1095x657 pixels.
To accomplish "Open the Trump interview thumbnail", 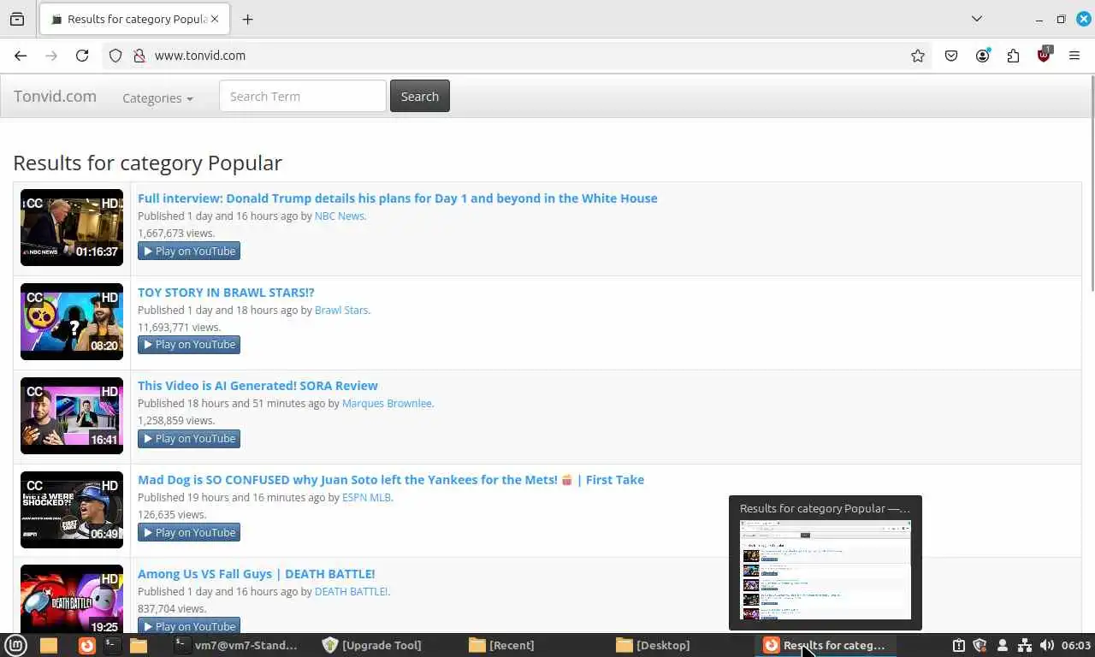I will pos(72,228).
